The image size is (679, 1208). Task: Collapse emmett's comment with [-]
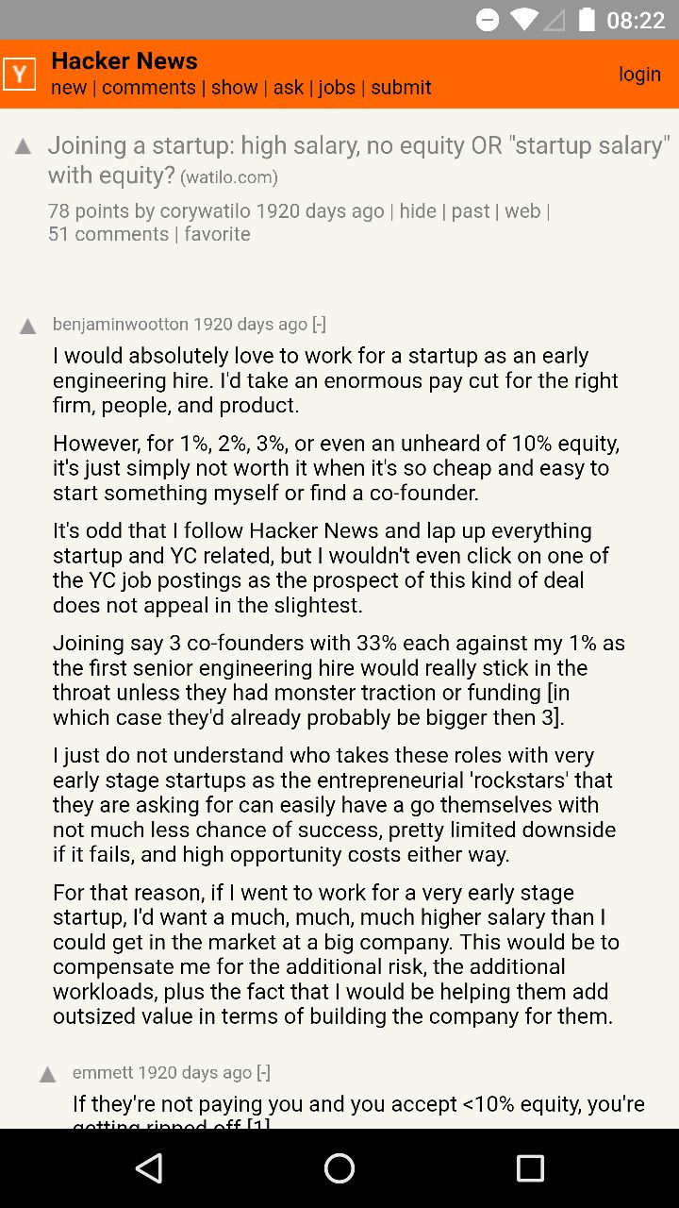[x=263, y=1072]
